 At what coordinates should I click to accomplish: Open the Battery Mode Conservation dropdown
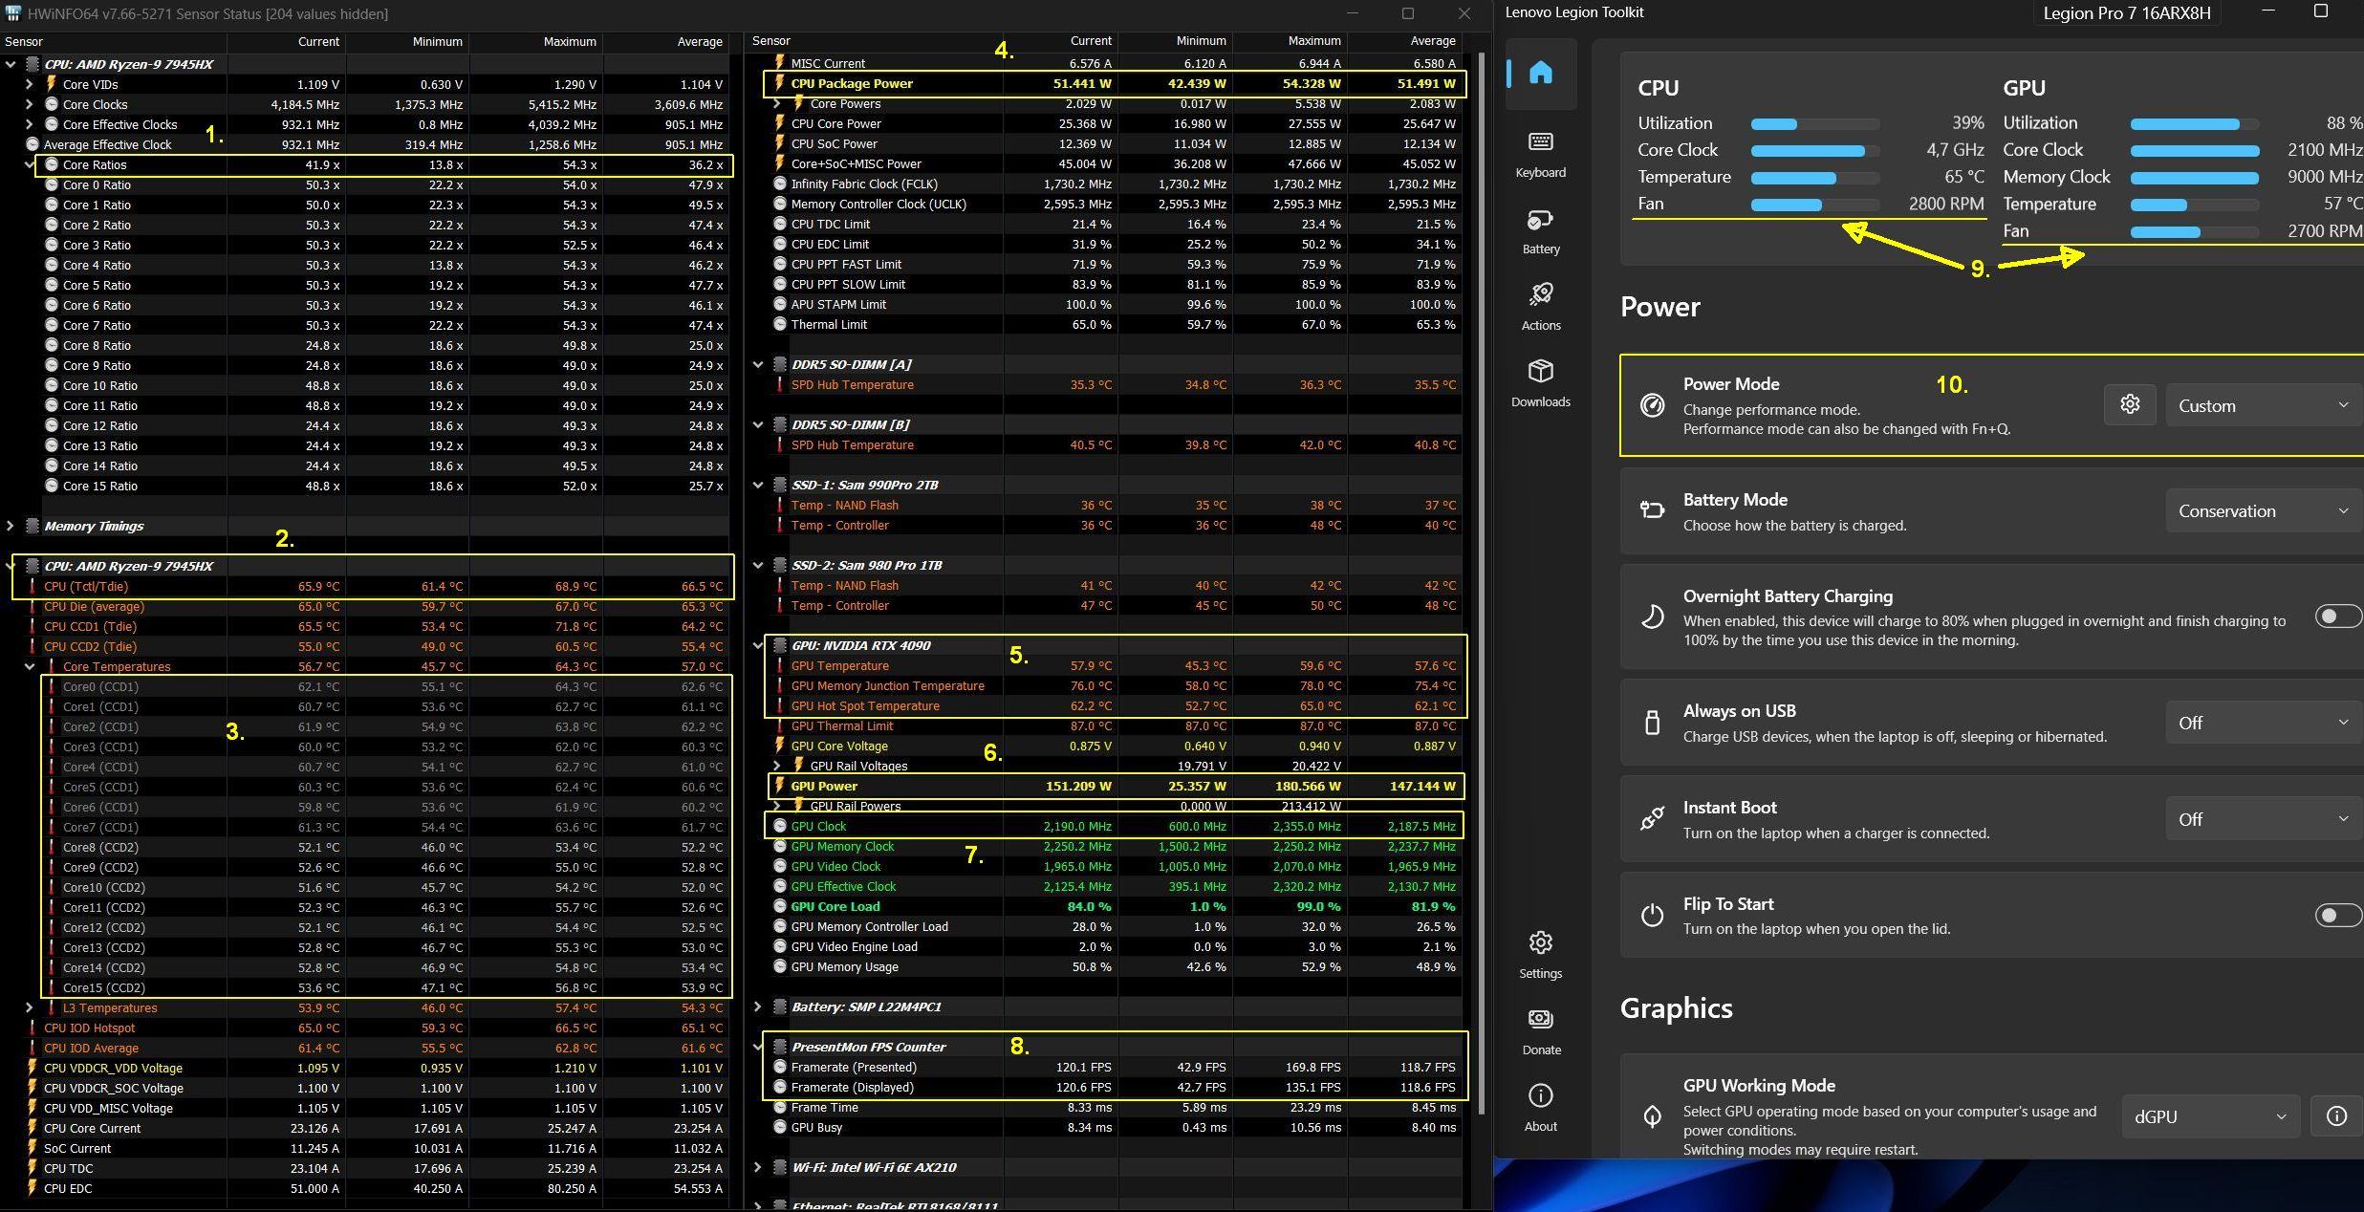pyautogui.click(x=2264, y=510)
